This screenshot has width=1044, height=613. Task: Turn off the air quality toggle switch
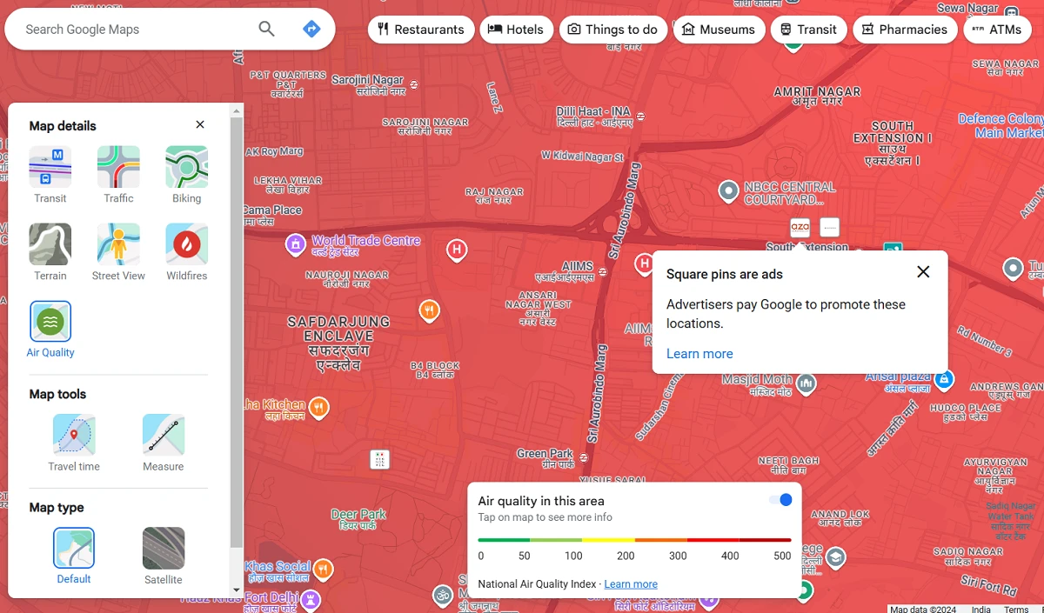(780, 500)
